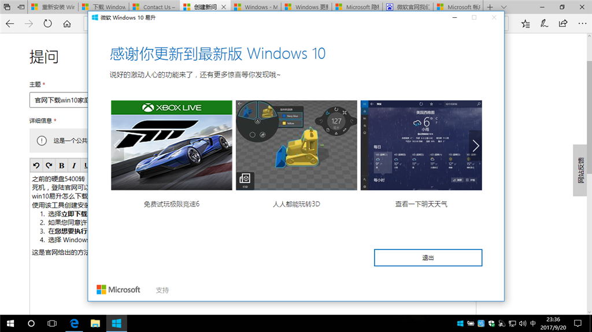This screenshot has height=332, width=592.
Task: Toggle italic in the editor toolbar
Action: [74, 165]
